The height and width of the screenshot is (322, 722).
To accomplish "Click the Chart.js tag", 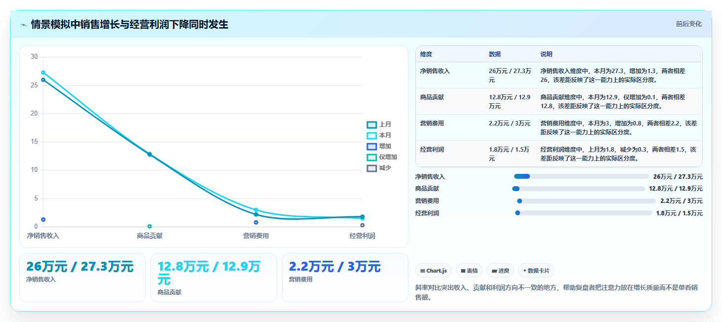I will tap(434, 271).
